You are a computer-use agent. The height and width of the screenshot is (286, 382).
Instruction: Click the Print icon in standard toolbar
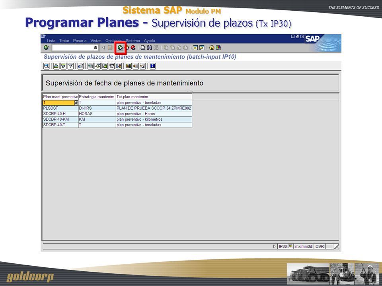[143, 48]
